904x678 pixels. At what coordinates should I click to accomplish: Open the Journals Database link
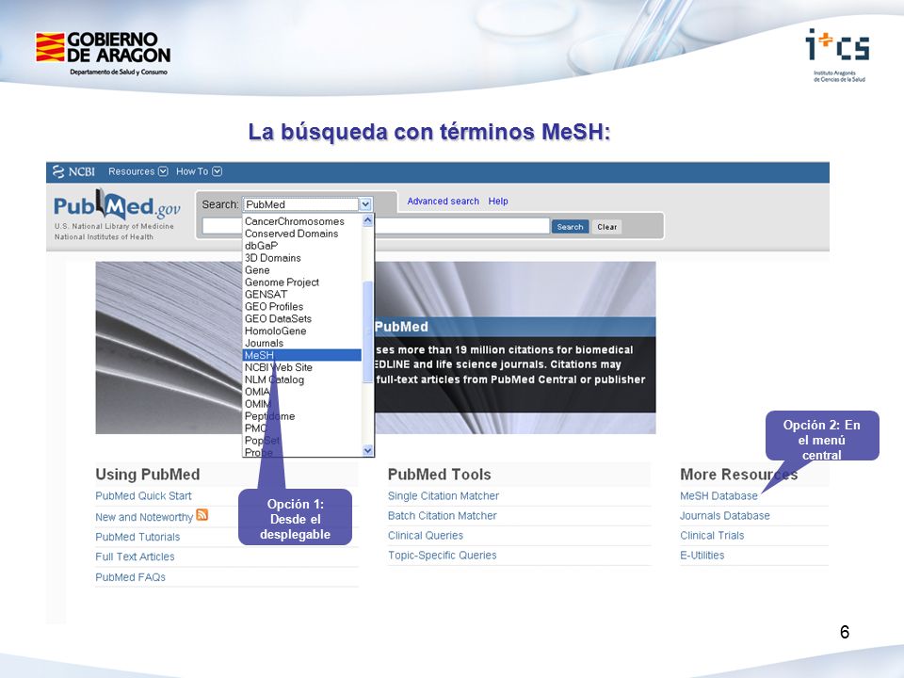[x=725, y=515]
